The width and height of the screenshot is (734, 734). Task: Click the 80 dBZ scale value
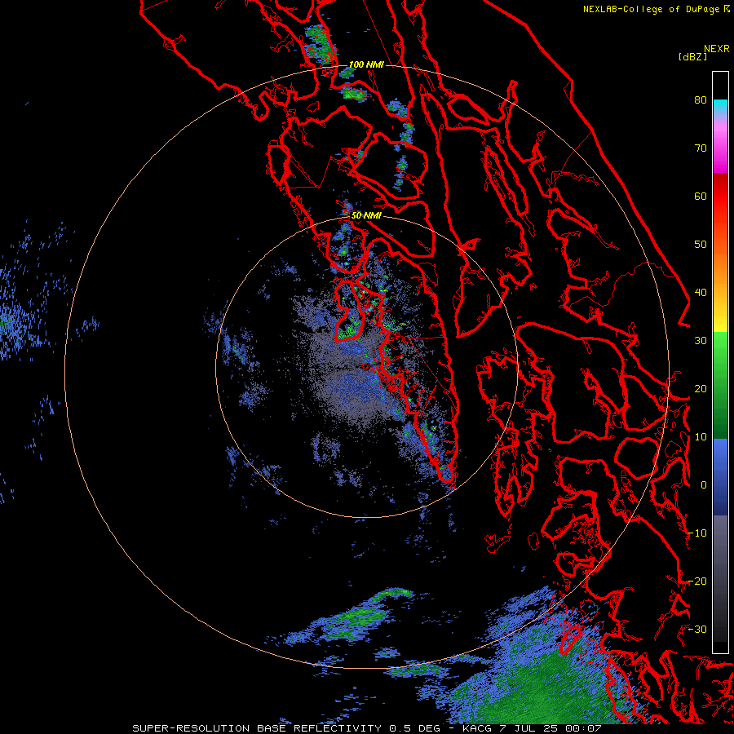click(x=701, y=100)
